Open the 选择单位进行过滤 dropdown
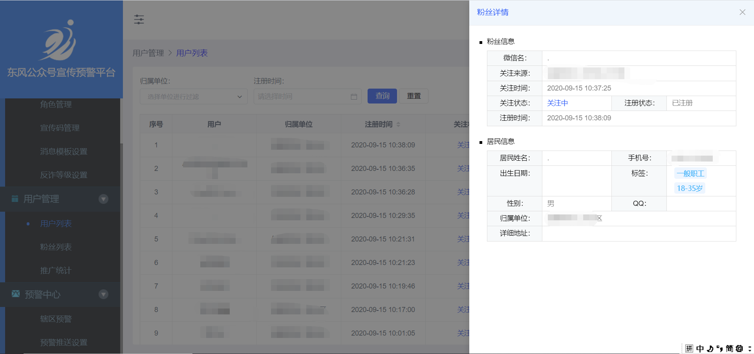This screenshot has width=754, height=354. (x=194, y=96)
